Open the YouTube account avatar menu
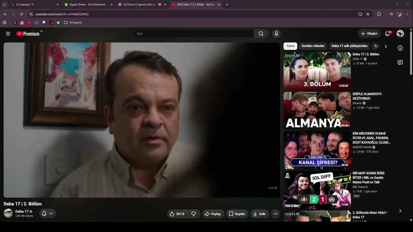The width and height of the screenshot is (413, 232). tap(400, 34)
